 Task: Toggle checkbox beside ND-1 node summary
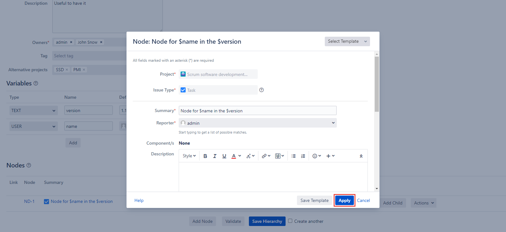[46, 202]
